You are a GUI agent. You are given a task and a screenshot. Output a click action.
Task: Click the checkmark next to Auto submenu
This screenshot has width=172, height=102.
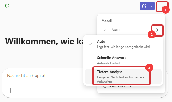click(91, 44)
